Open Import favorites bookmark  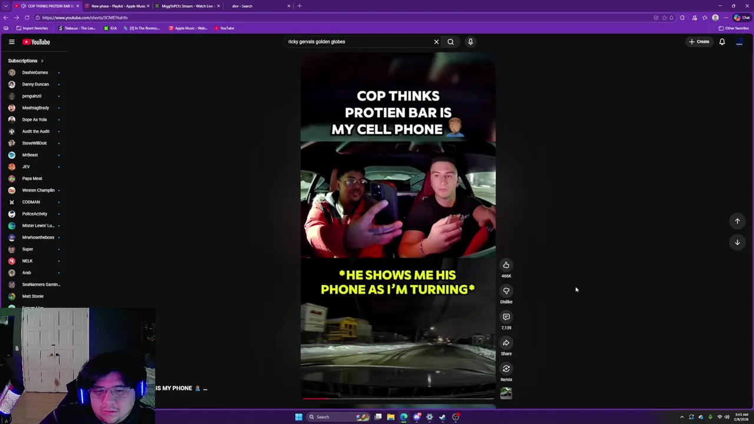click(32, 28)
